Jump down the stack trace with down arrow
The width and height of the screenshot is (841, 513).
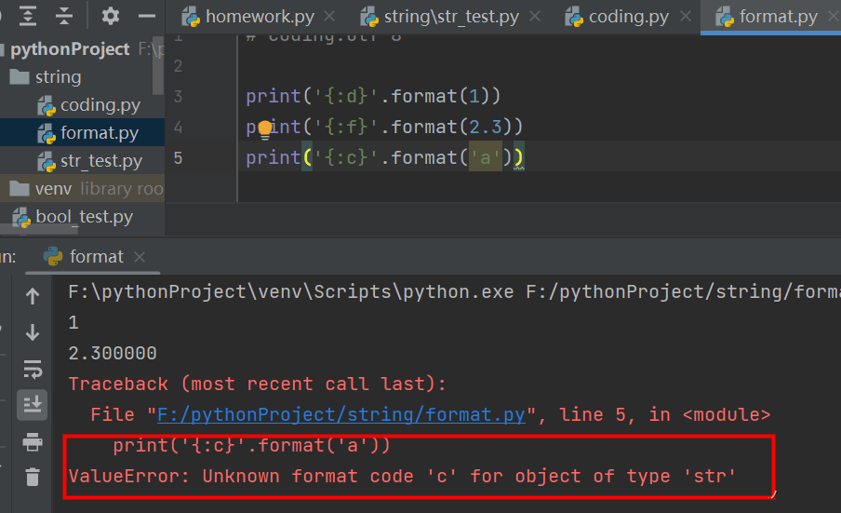pyautogui.click(x=33, y=332)
